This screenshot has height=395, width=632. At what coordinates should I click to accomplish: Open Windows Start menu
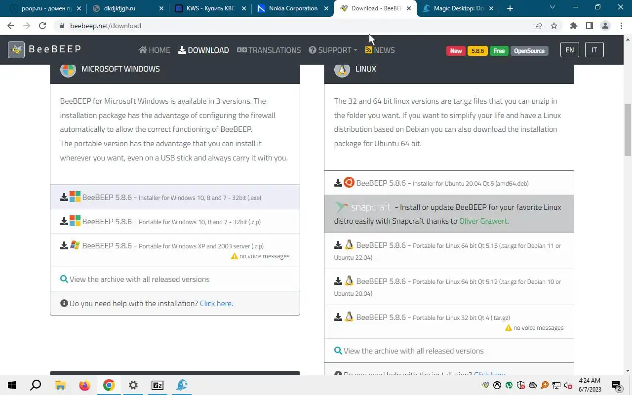12,385
